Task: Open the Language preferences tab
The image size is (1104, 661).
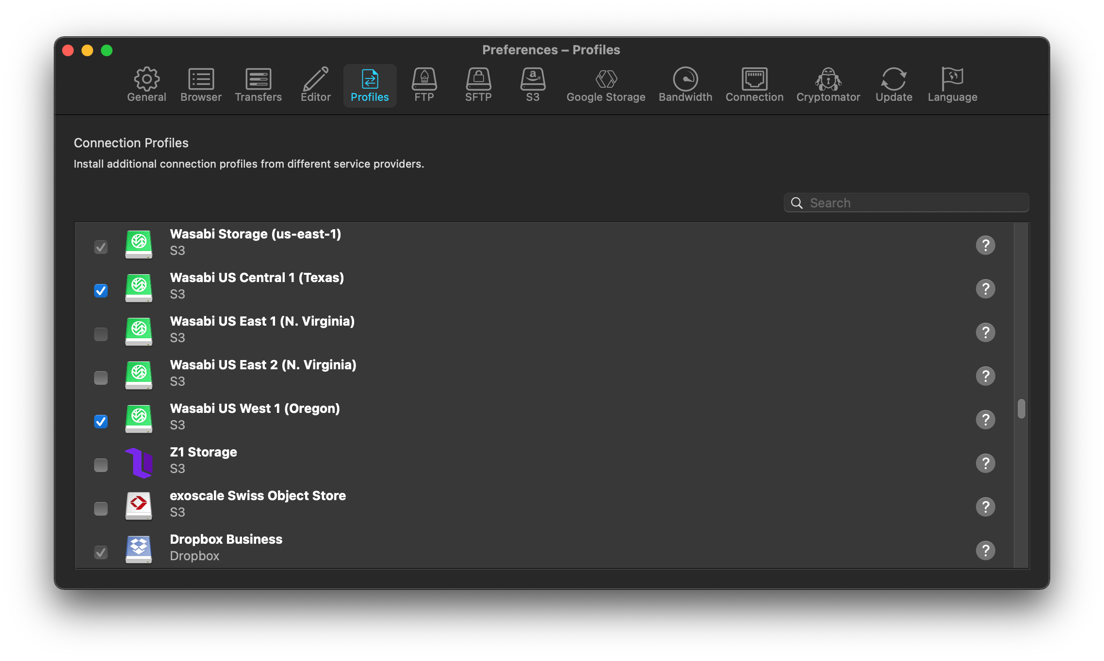Action: click(x=952, y=85)
